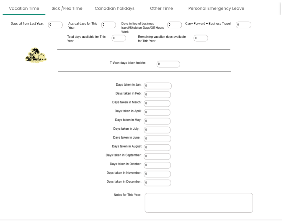Click the Days taken in September field

157,156
